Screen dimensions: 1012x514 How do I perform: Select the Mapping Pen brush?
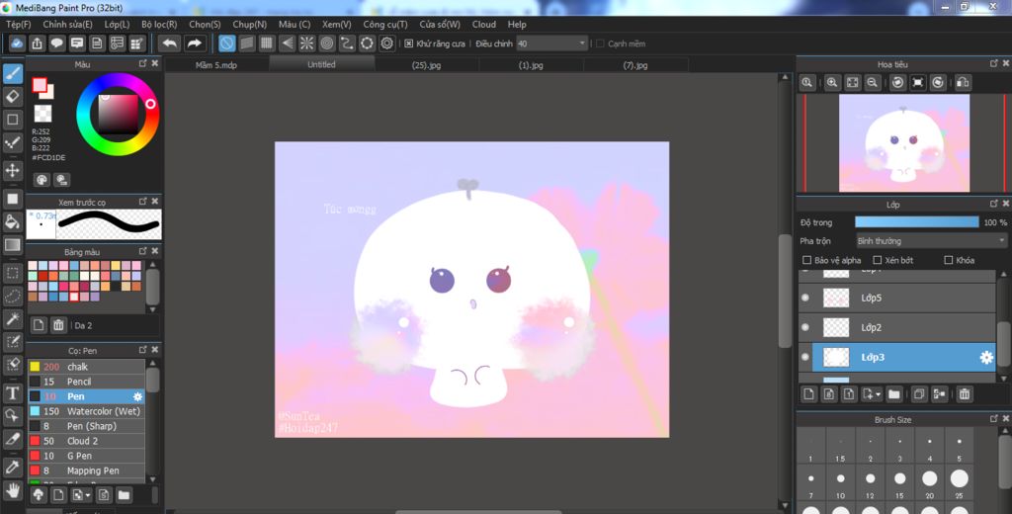[x=86, y=471]
